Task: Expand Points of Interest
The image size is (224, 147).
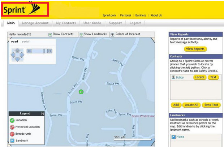Action: [112, 35]
